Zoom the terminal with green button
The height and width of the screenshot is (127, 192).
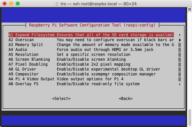tap(18, 4)
